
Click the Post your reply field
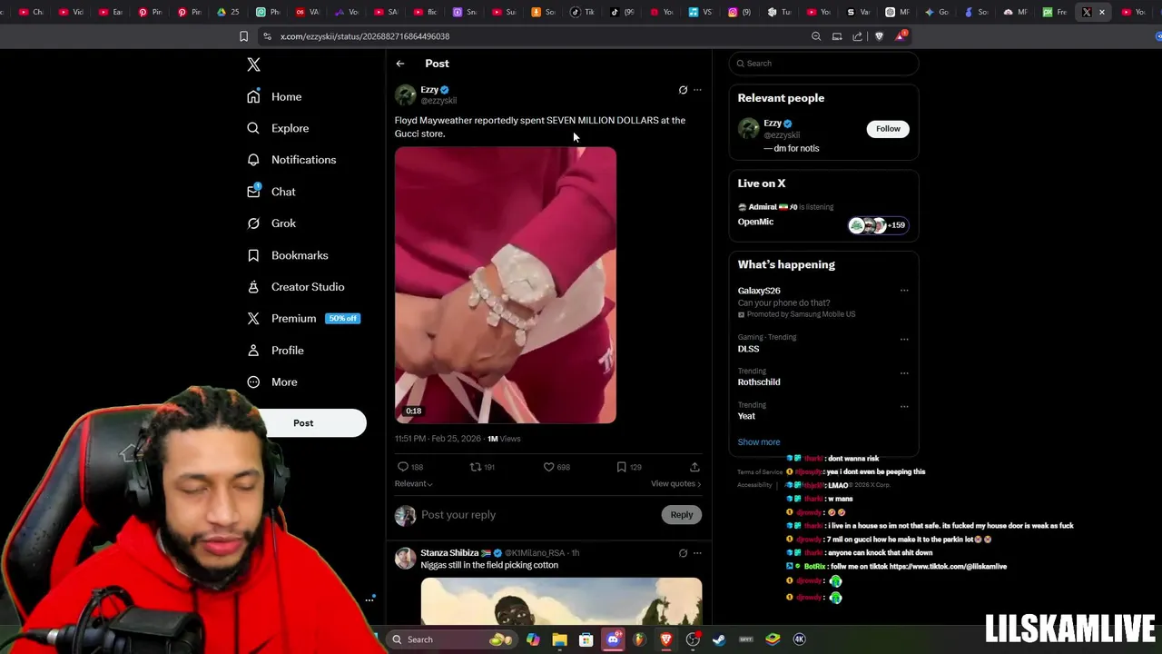pos(536,515)
